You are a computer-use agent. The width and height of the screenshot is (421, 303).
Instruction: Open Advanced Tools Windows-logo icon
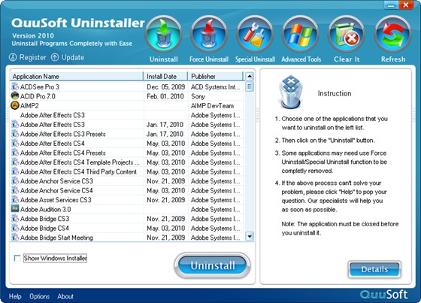301,34
